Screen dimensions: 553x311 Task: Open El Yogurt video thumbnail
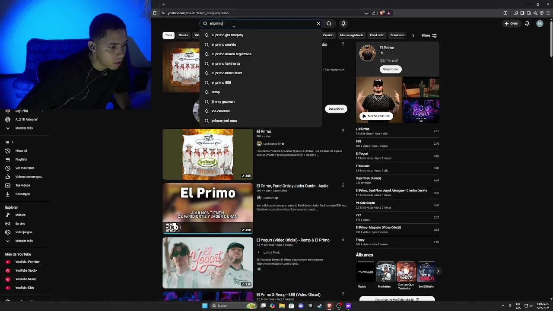coord(208,263)
